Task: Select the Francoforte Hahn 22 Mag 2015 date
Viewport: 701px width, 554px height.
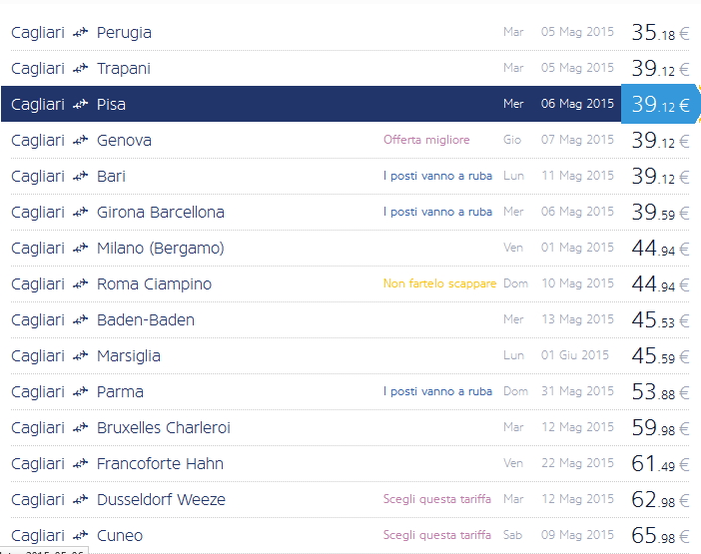Action: pos(577,463)
